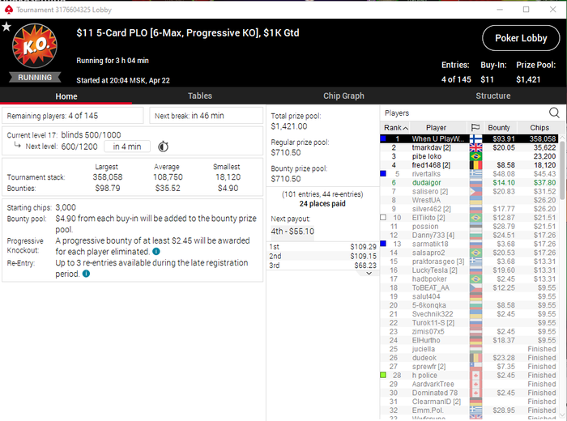
Task: Click the blue color tag beside rivertalks
Action: [x=383, y=174]
